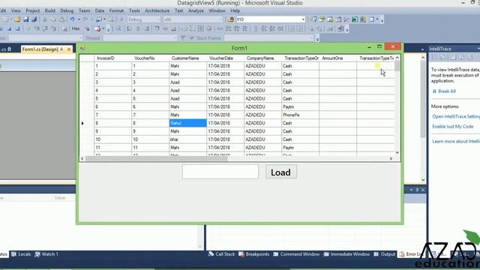Image resolution: width=480 pixels, height=270 pixels.
Task: Click the Save All icon
Action: pyautogui.click(x=34, y=19)
